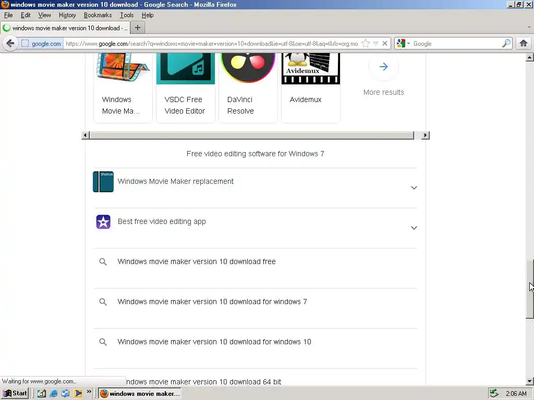
Task: Click the Firefox logo in the title bar
Action: click(5, 4)
